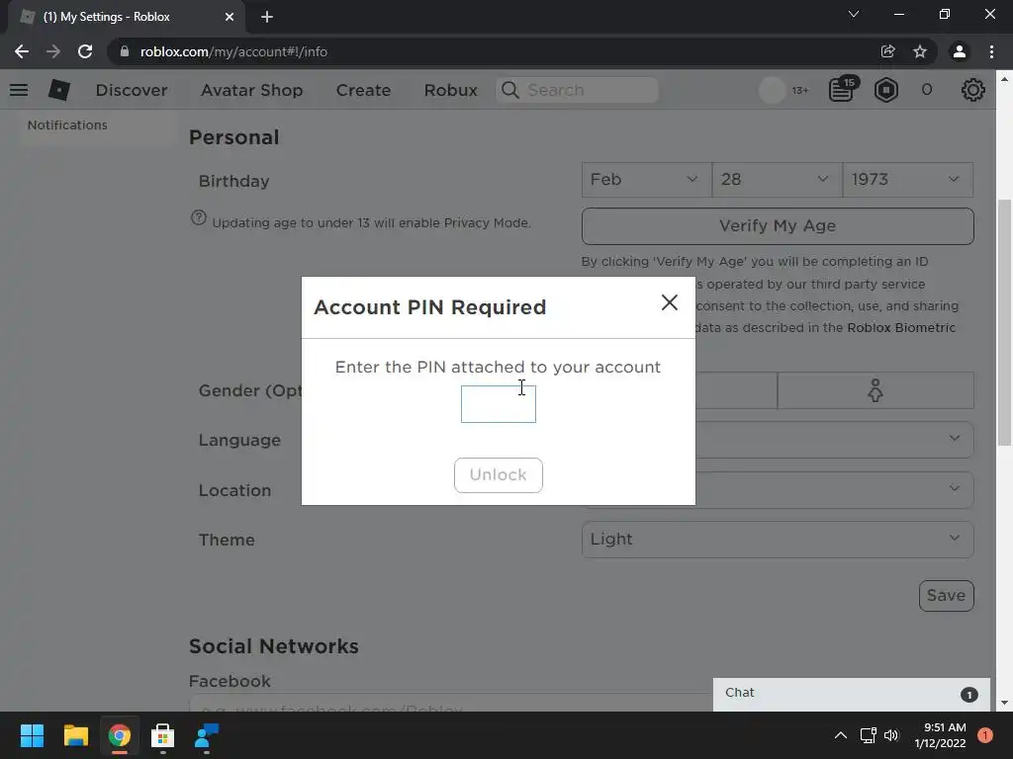Image resolution: width=1013 pixels, height=759 pixels.
Task: Open the Discover page
Action: click(x=132, y=90)
